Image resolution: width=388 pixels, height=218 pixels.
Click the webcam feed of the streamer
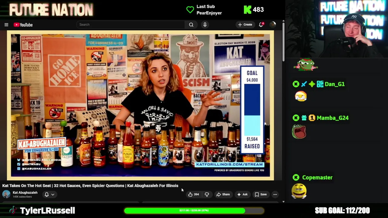[x=336, y=29]
